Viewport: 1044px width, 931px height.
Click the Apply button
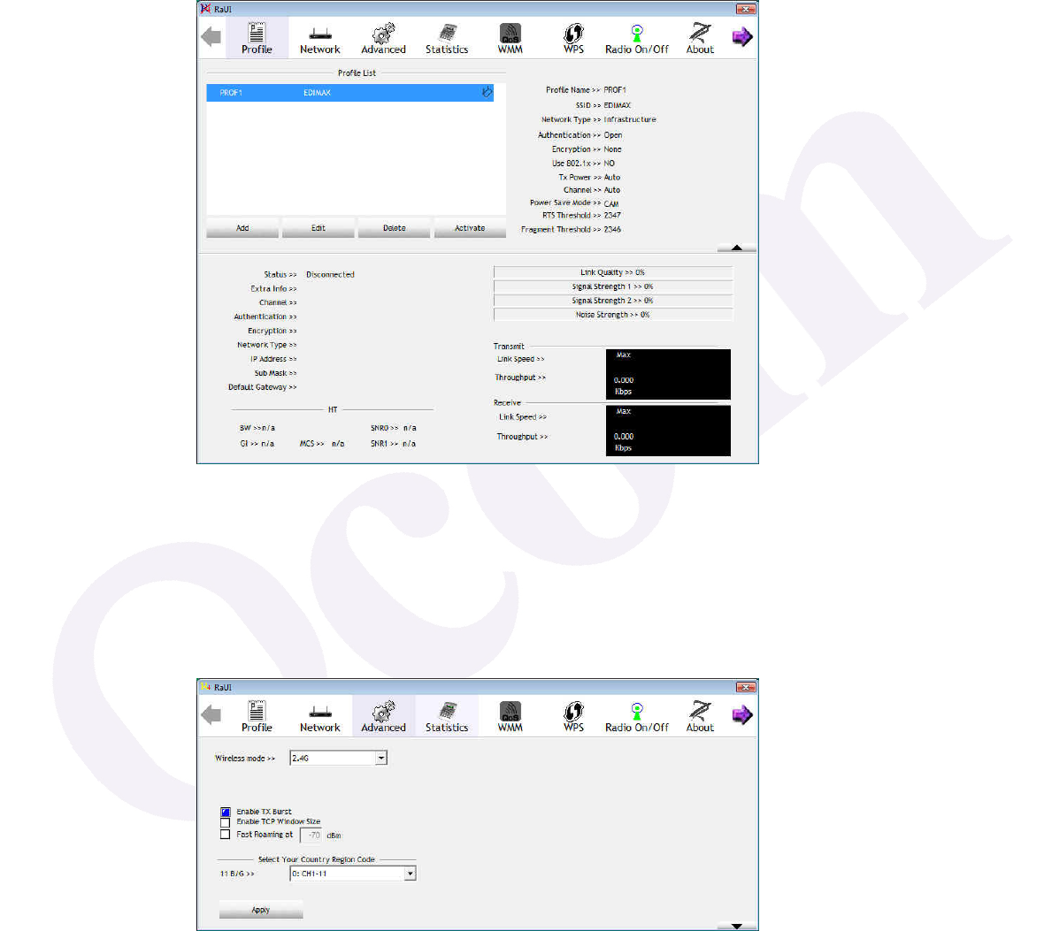(261, 910)
